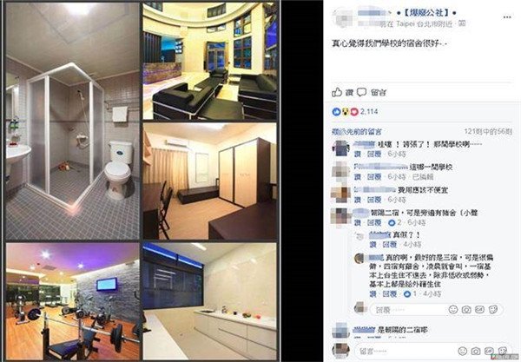Insert emoji in the reply field
This screenshot has width=521, height=362.
coord(453,310)
